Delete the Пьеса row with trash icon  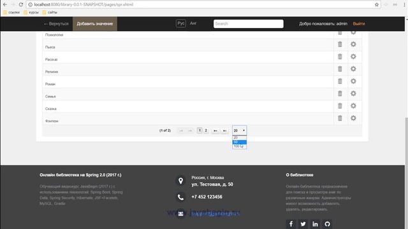(340, 44)
